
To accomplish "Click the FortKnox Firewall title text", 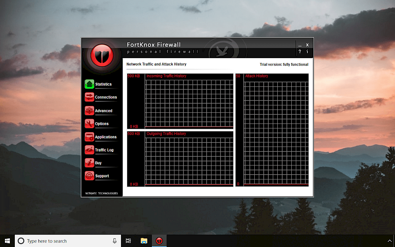I will (x=153, y=44).
